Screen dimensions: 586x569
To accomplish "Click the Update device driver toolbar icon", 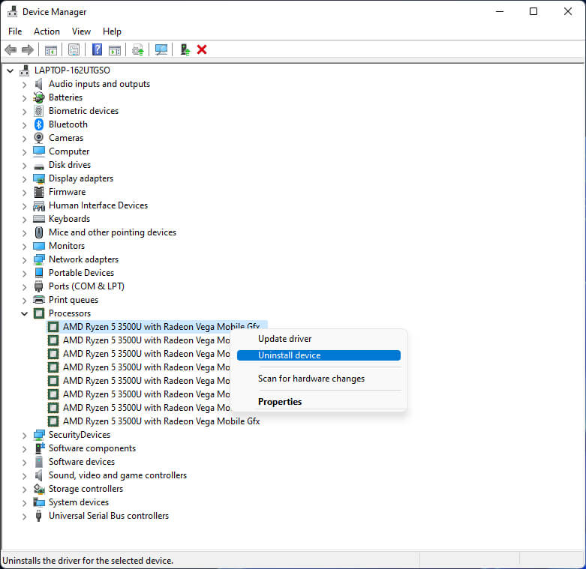I will (138, 49).
